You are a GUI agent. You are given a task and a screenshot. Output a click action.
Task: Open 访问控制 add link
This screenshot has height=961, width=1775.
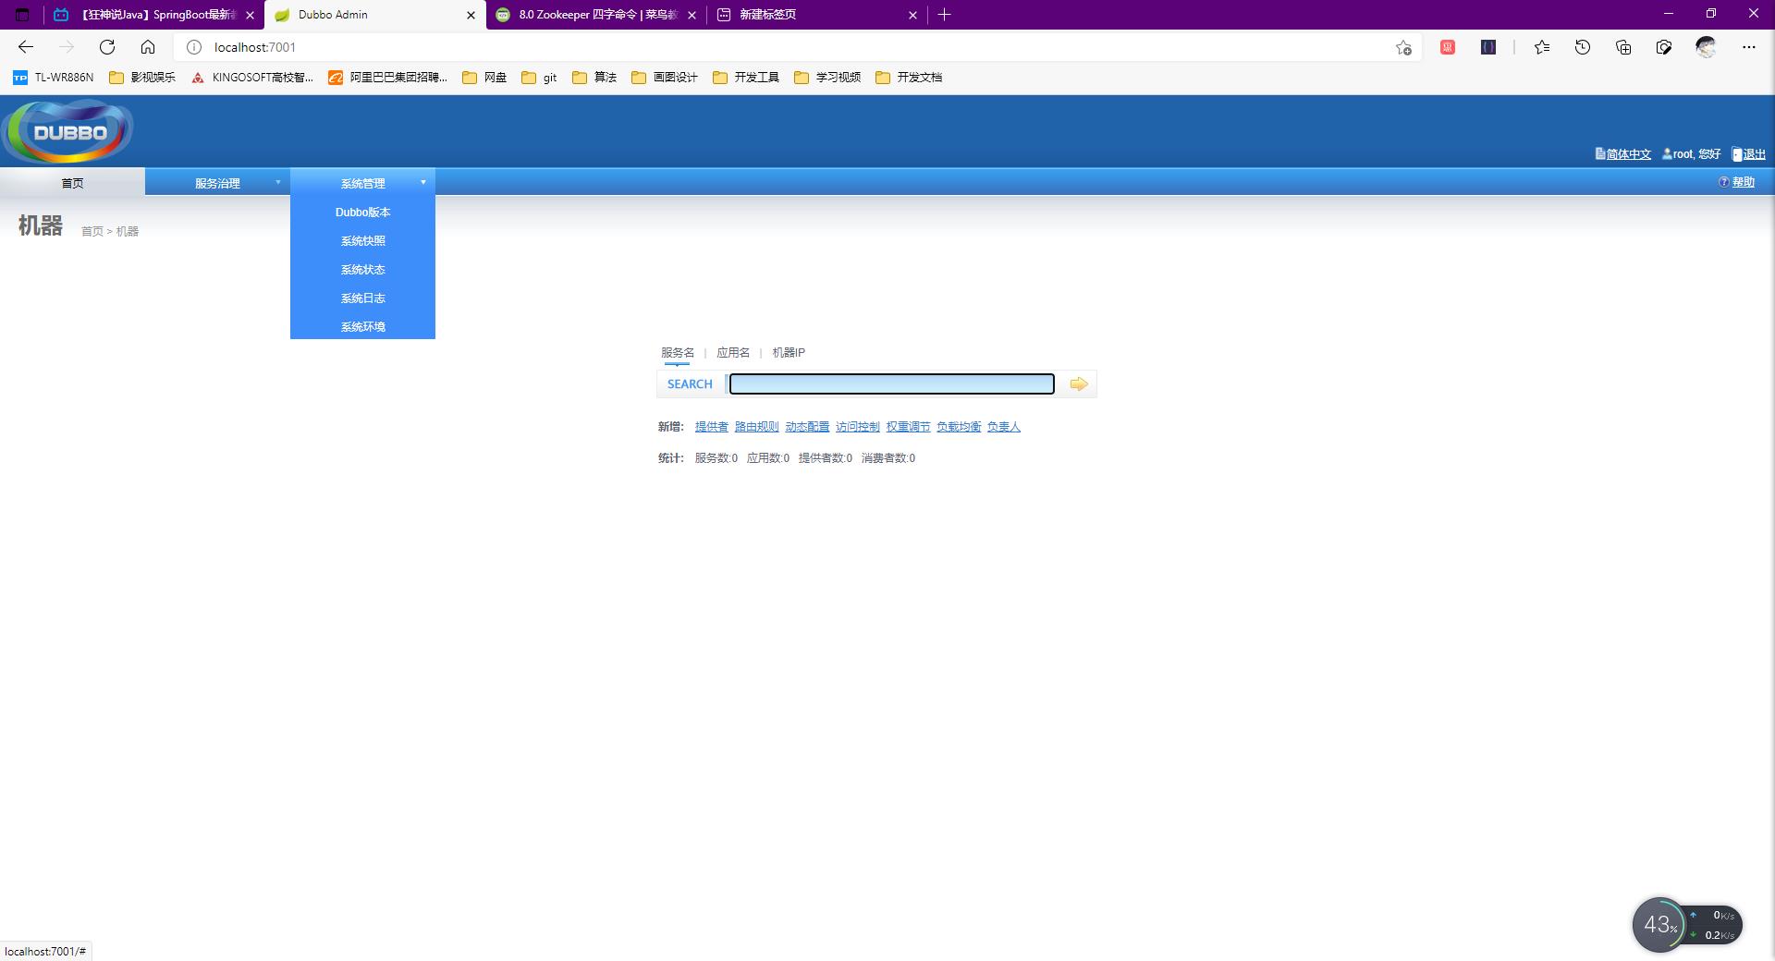point(857,427)
